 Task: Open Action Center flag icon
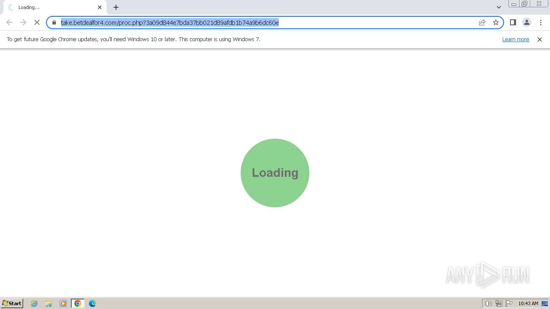(509, 303)
